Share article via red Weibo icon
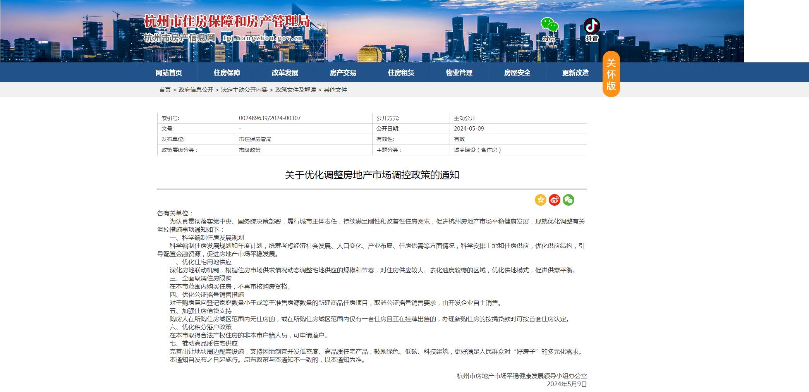The height and width of the screenshot is (392, 809). (555, 200)
